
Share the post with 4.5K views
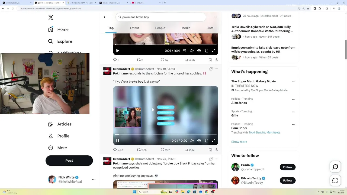click(x=216, y=60)
